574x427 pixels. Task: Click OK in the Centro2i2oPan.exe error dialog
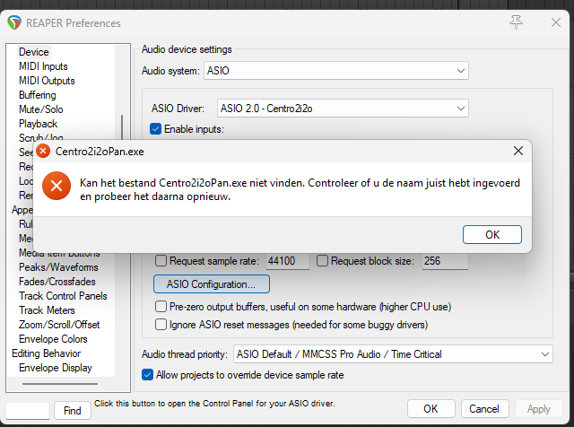point(492,235)
